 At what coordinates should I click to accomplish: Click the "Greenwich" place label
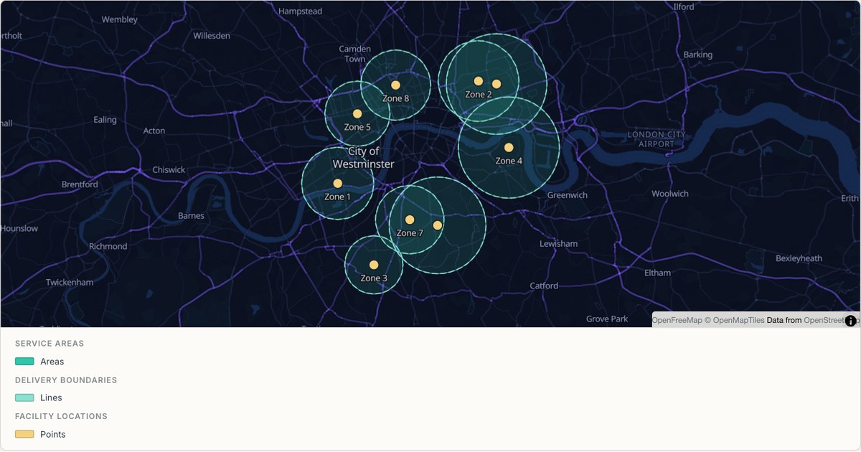568,195
